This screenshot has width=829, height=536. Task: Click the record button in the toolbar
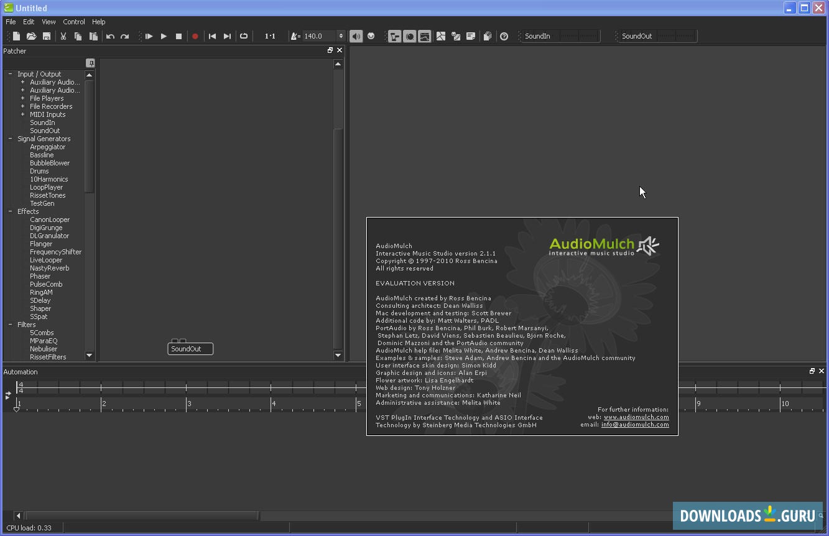pos(195,37)
